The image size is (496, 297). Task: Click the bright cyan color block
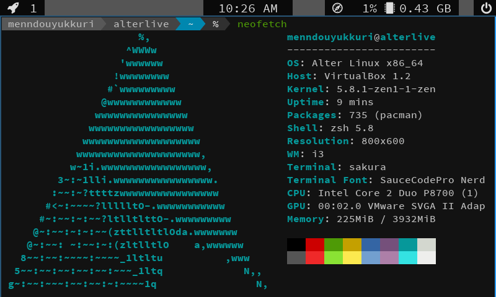[408, 257]
